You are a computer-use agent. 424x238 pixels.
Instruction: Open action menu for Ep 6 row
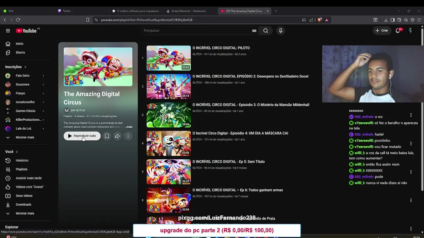click(x=411, y=200)
